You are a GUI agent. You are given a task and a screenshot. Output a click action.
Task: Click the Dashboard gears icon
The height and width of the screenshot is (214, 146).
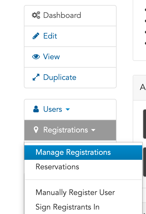pos(36,15)
